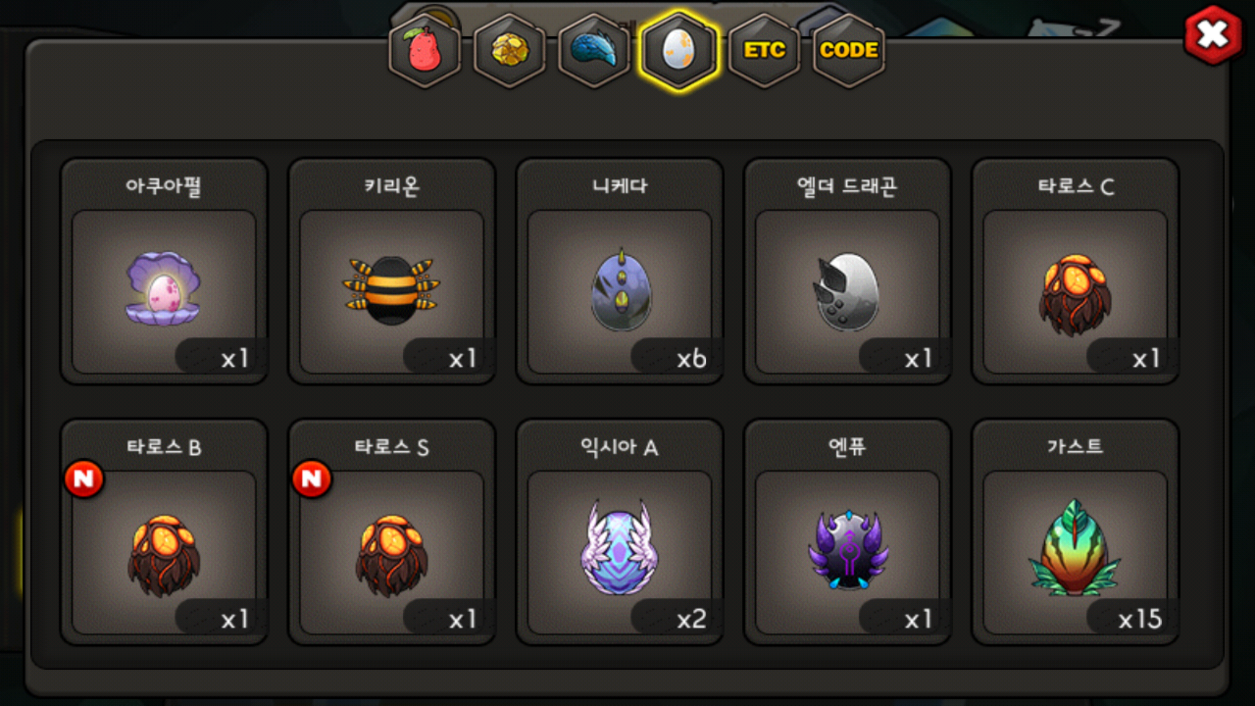Screen dimensions: 1255x706
Task: Pick the 엔퓨 purple horned egg
Action: pyautogui.click(x=848, y=532)
